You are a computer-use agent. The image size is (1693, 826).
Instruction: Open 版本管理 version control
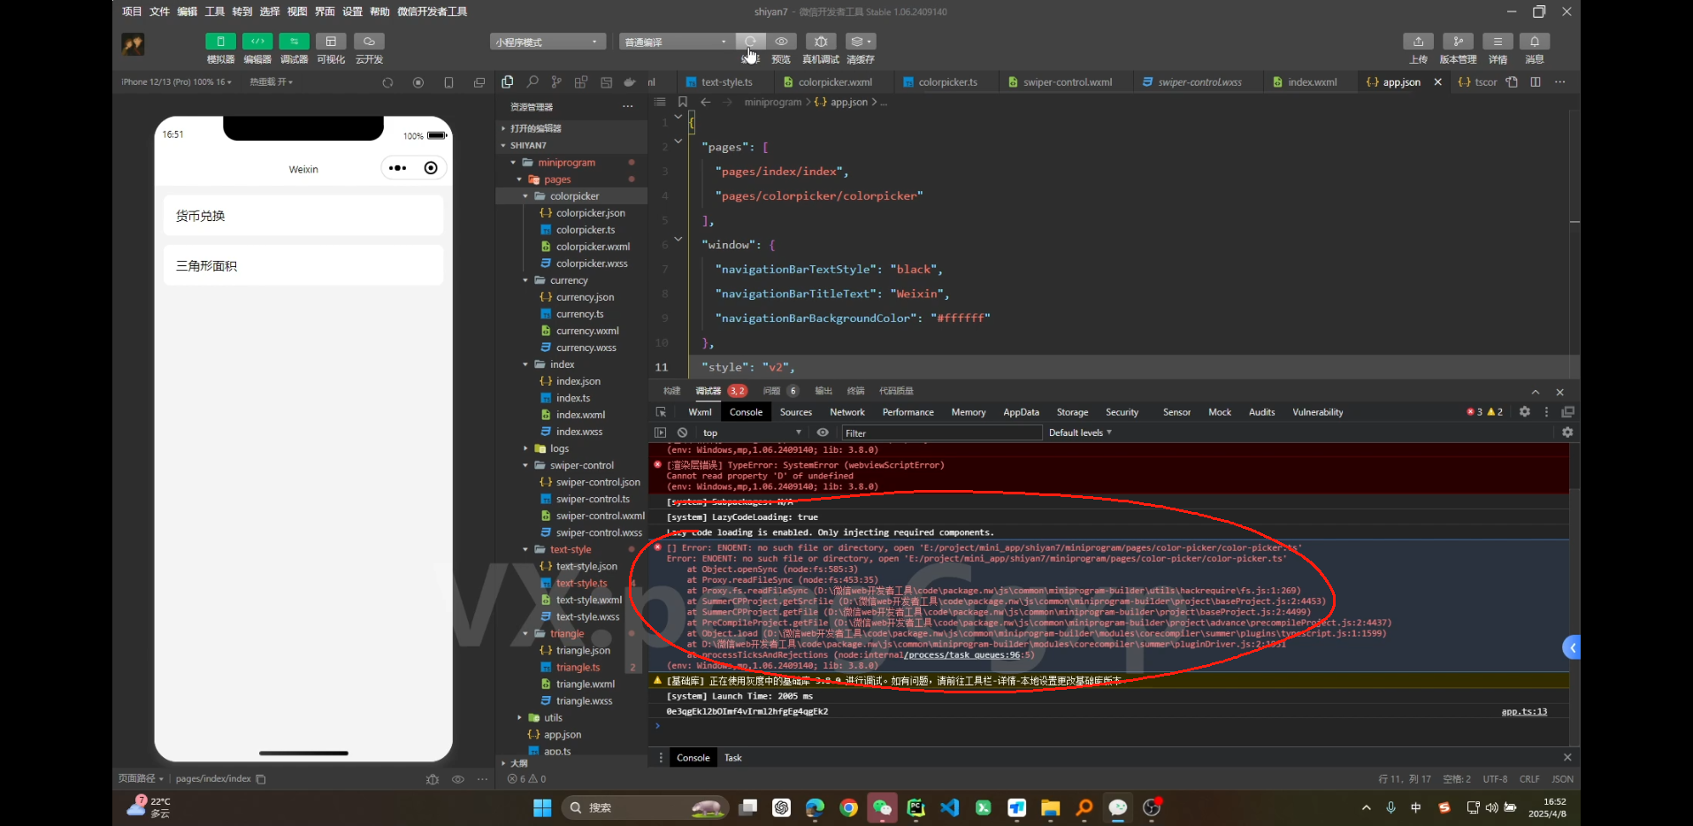pyautogui.click(x=1458, y=42)
